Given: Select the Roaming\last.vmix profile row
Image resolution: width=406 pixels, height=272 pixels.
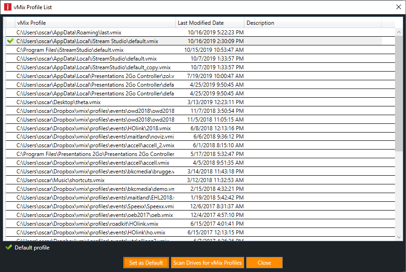Looking at the screenshot, I should [x=200, y=33].
